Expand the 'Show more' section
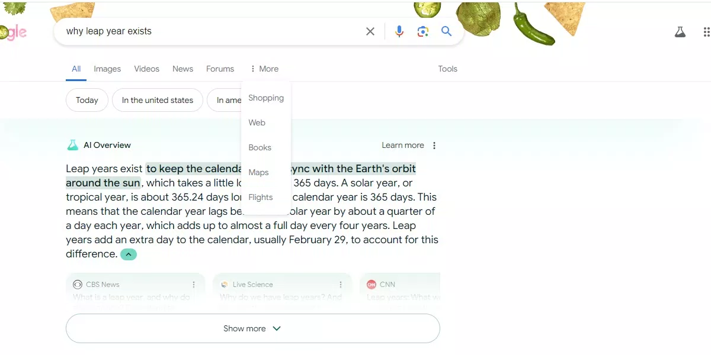 [x=252, y=328]
